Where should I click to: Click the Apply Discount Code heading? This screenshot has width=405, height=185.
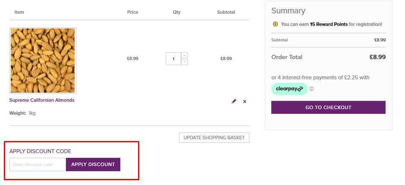pyautogui.click(x=40, y=151)
